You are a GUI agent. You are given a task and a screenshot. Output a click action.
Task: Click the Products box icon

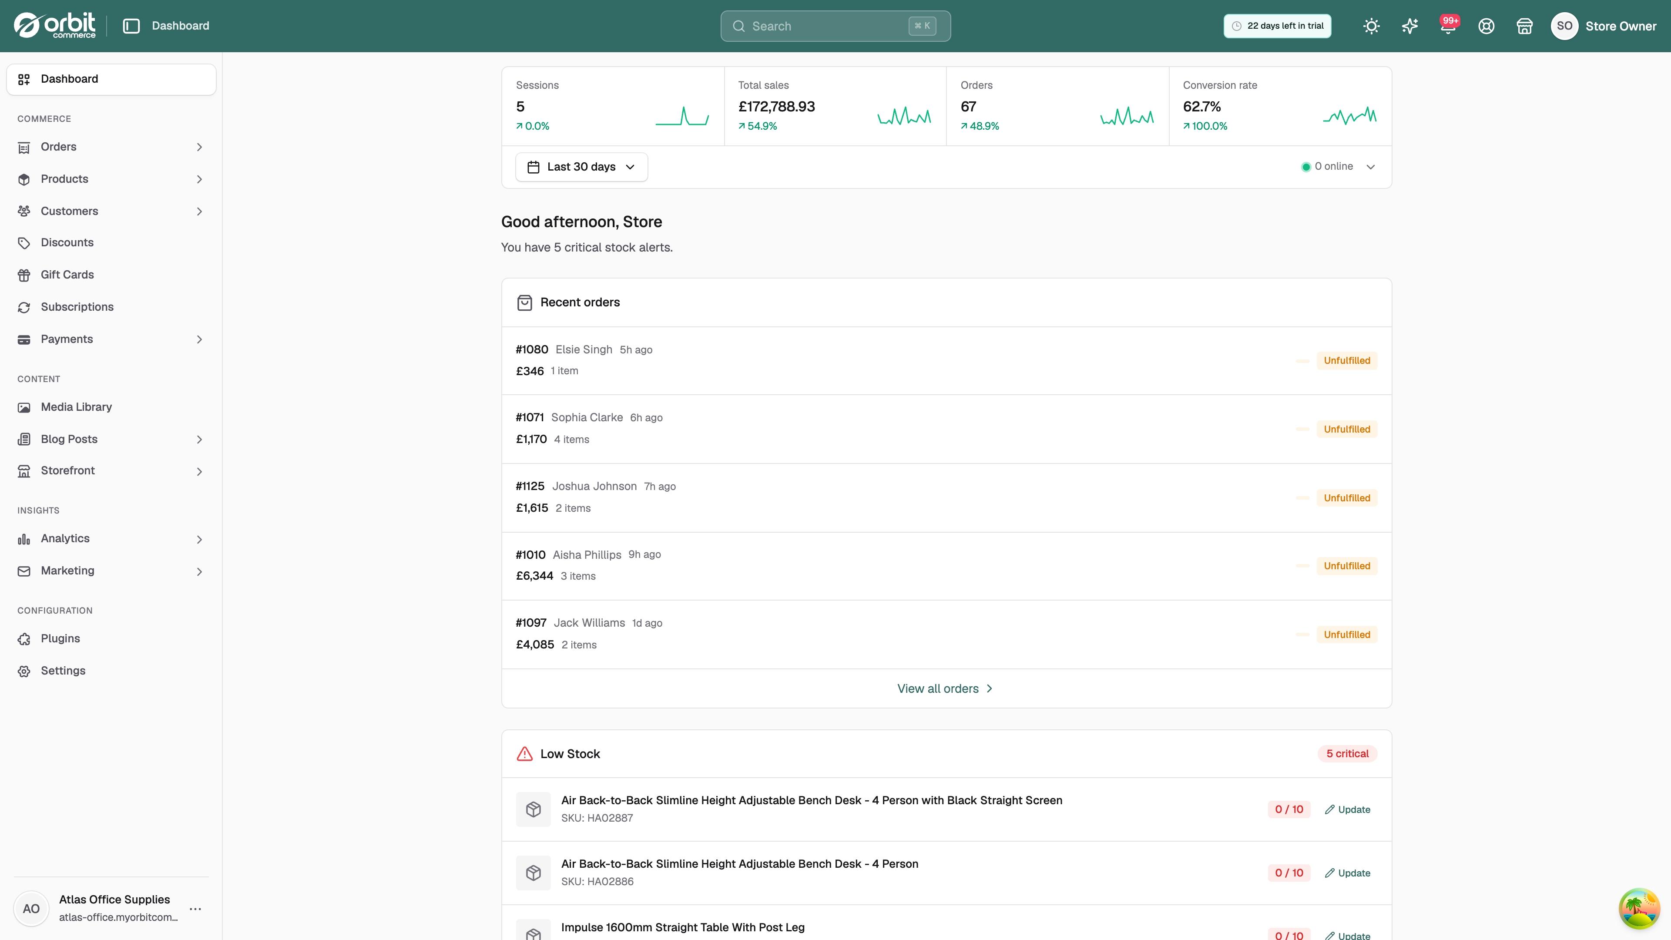tap(24, 179)
